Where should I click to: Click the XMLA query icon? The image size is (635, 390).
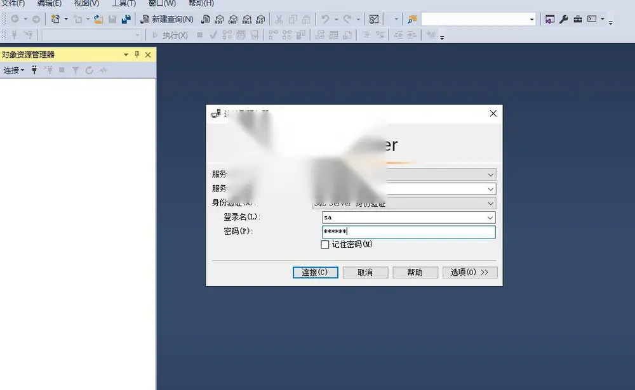pyautogui.click(x=246, y=19)
